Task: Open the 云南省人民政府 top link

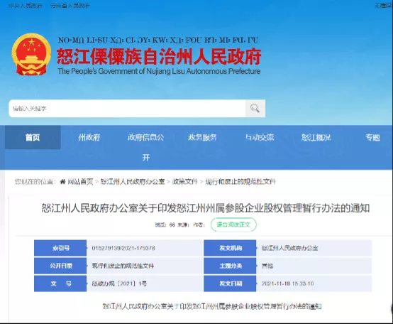Action: [x=70, y=6]
